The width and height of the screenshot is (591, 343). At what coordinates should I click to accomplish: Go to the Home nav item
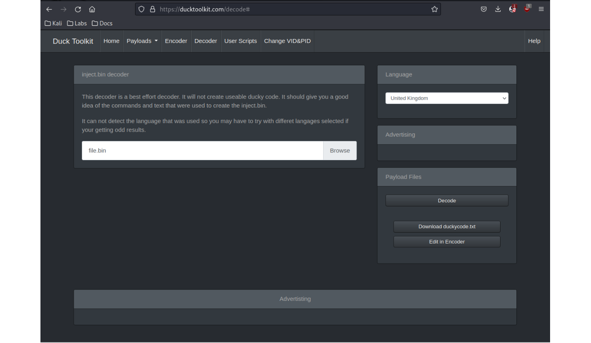click(111, 41)
